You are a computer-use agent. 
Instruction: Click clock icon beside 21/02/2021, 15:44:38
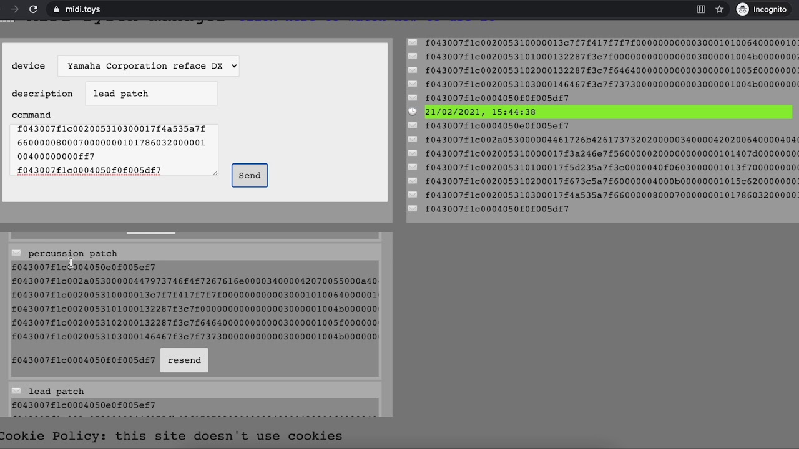coord(413,112)
